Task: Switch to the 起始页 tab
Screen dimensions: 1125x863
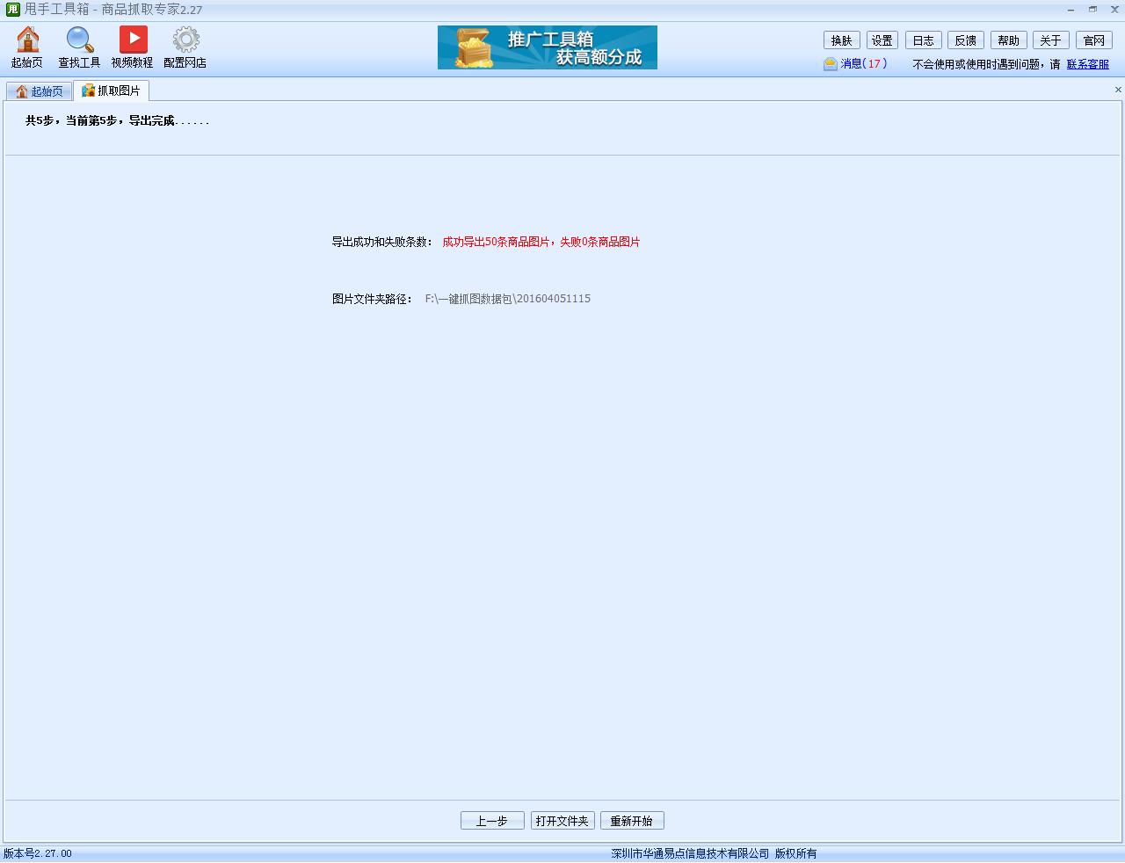Action: 40,91
